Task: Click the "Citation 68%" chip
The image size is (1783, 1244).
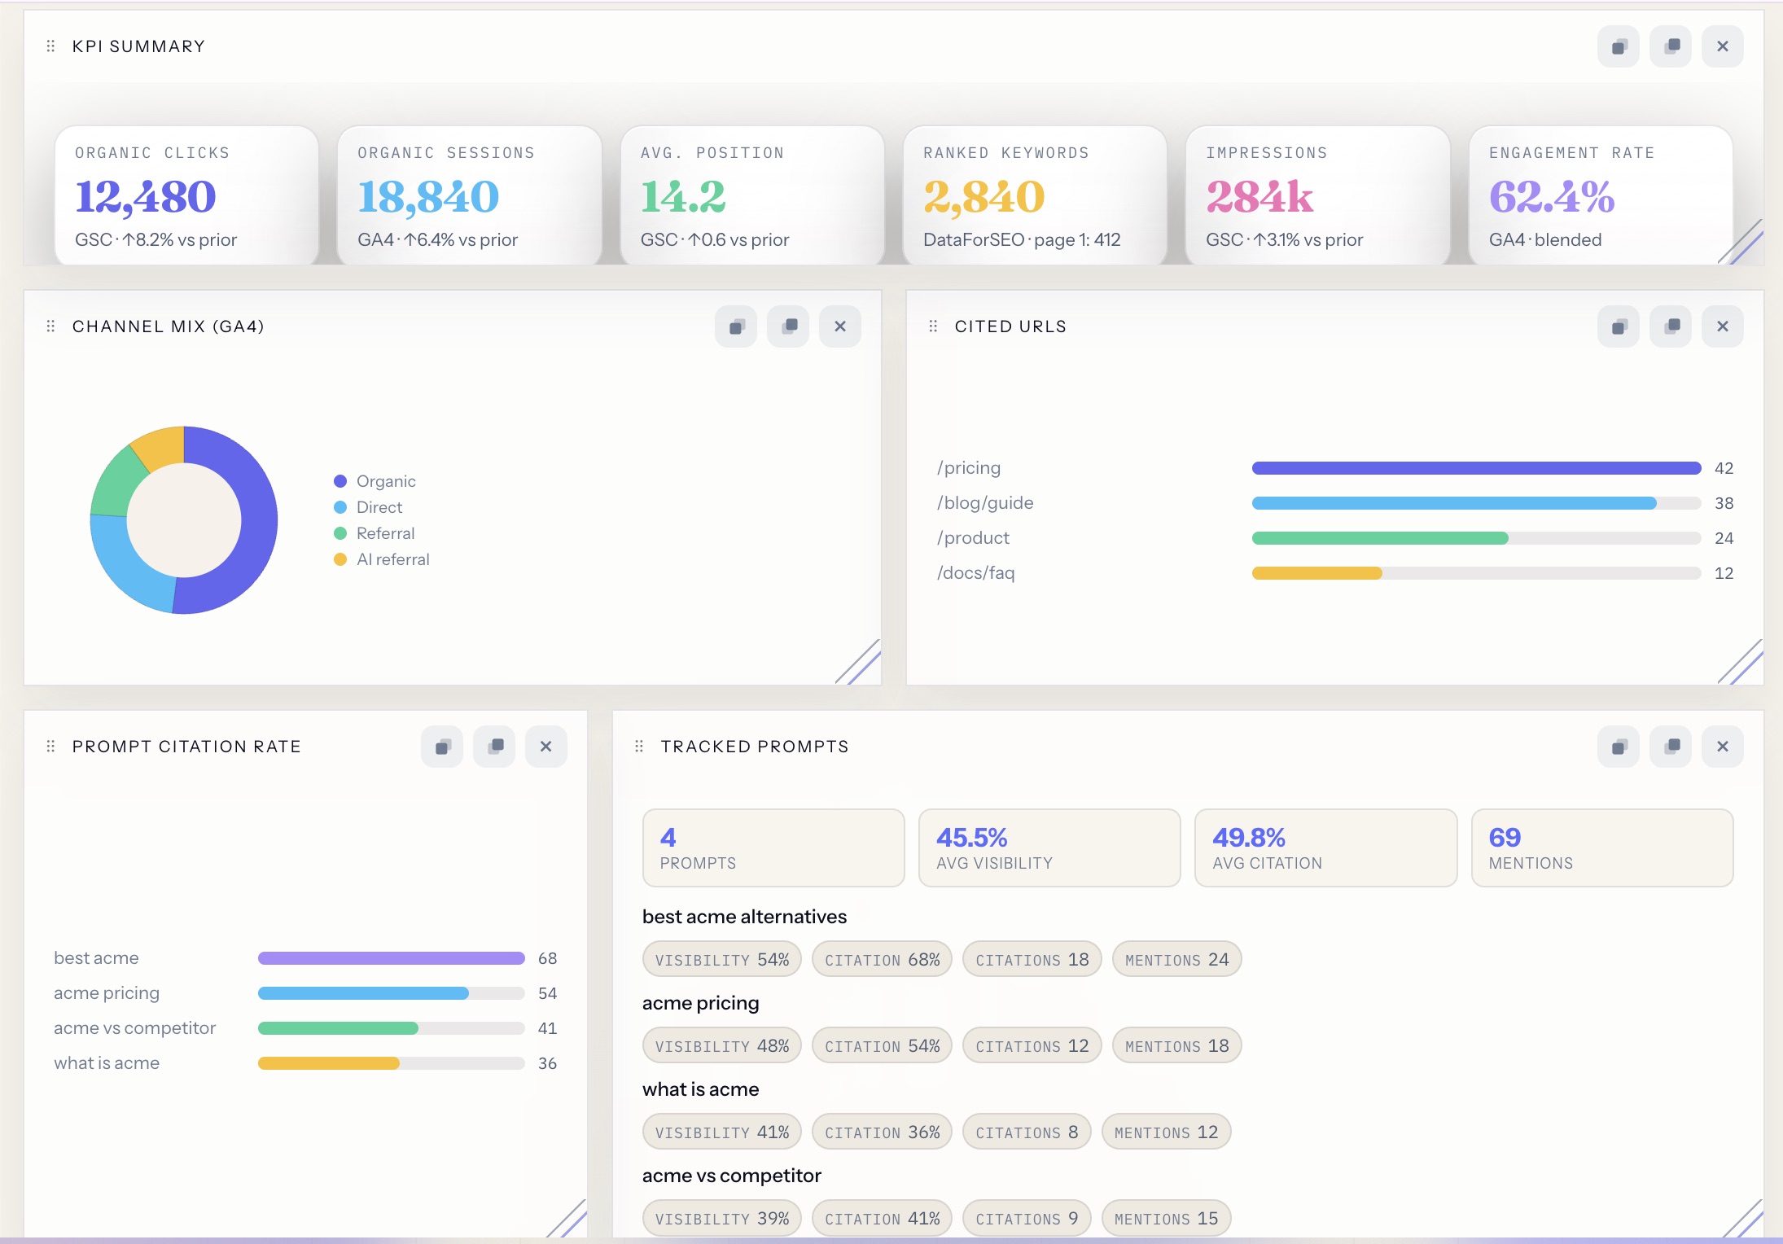Action: tap(883, 959)
